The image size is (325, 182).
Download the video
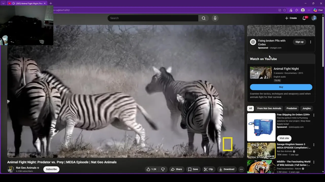[227, 169]
